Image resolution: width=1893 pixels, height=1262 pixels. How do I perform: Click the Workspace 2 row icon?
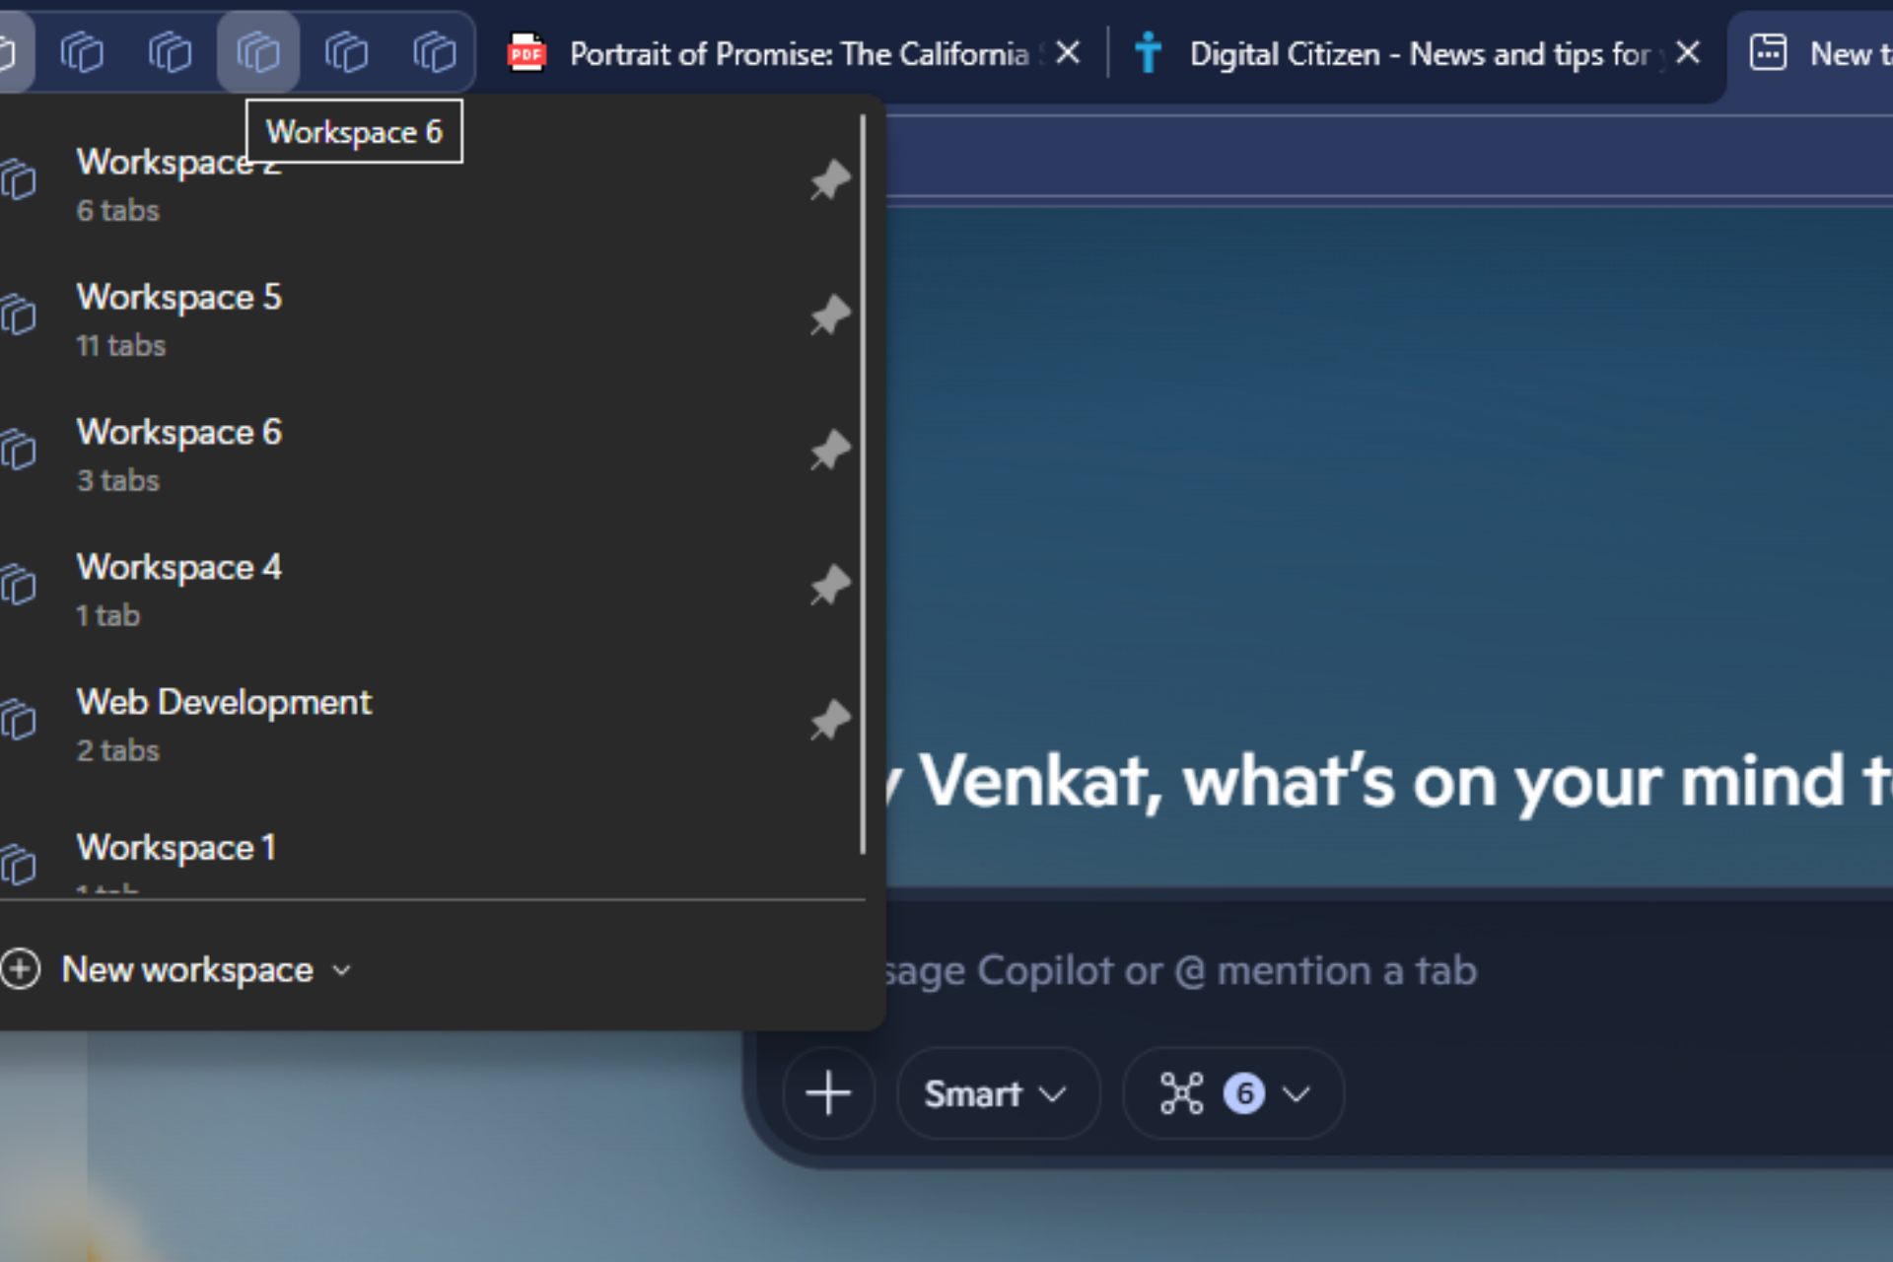pos(18,180)
